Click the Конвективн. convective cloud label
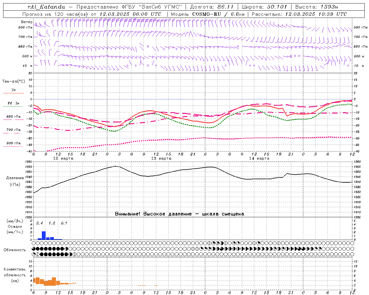 [15, 269]
